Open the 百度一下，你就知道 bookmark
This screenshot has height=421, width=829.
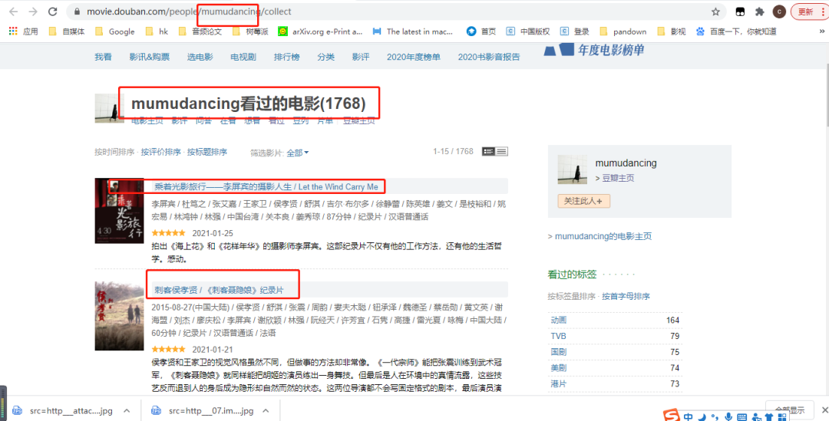pos(736,31)
